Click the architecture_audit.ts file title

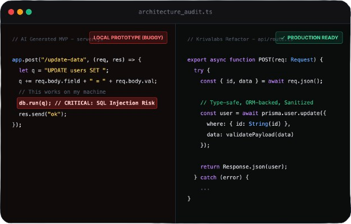pos(175,12)
